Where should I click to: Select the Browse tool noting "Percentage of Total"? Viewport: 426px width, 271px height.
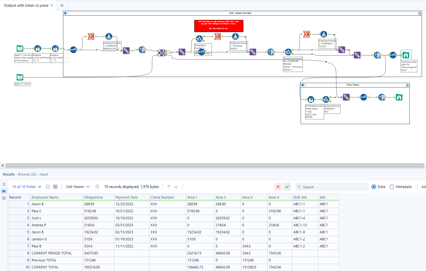pos(406,55)
